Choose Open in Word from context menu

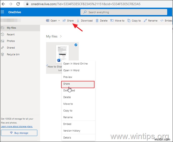click(78, 70)
